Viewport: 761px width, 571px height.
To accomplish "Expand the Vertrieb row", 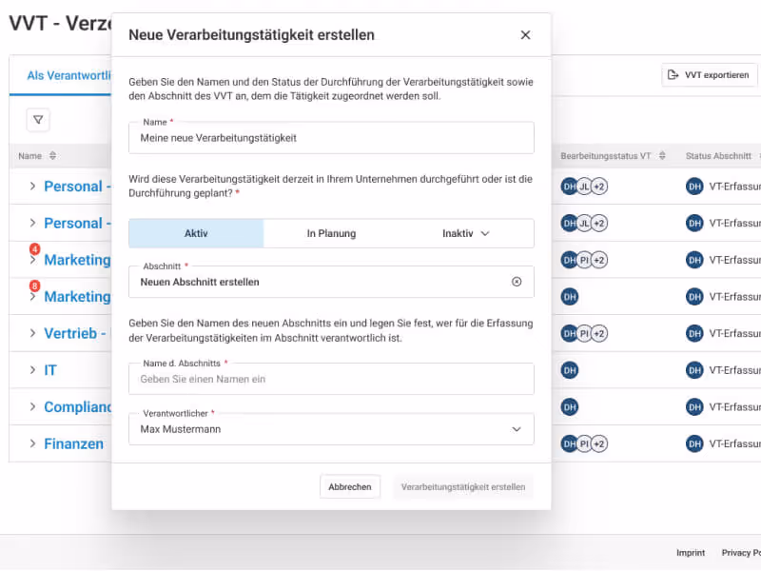I will click(32, 333).
